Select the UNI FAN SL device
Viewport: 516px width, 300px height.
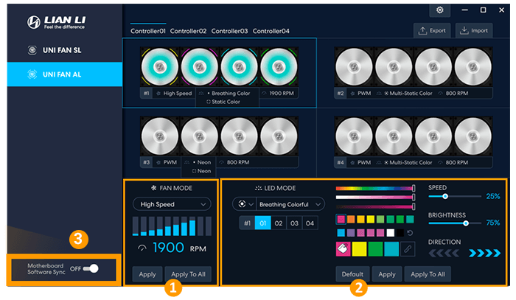click(x=60, y=51)
